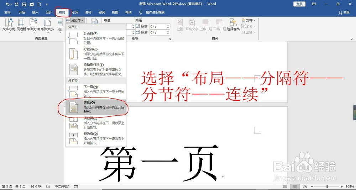Click the 共享 Share button
This screenshot has width=356, height=190.
[x=344, y=12]
